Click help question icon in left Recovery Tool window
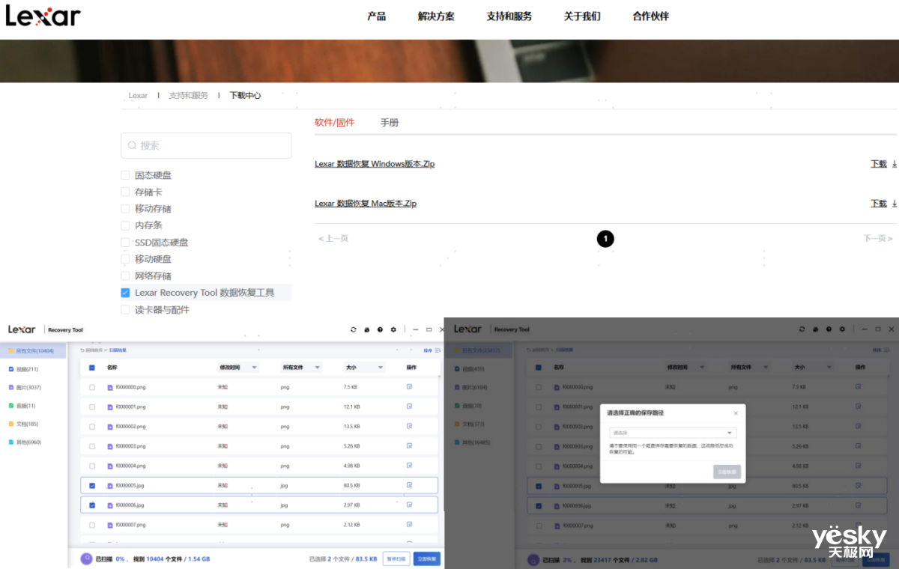The image size is (899, 569). pos(380,329)
